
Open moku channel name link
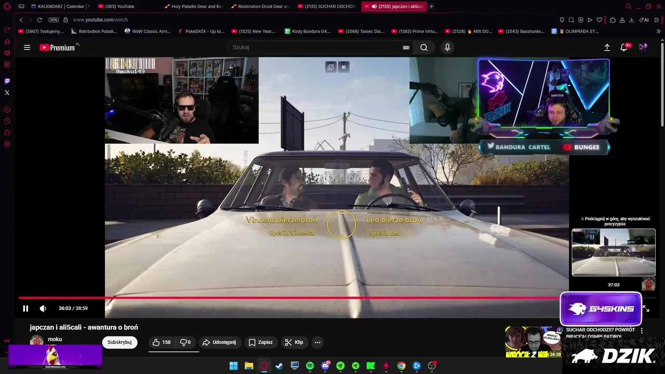(x=55, y=339)
